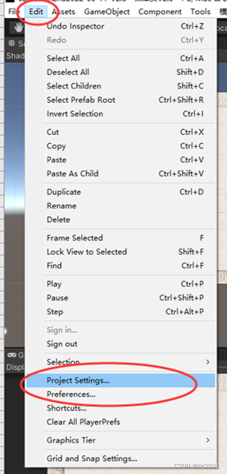Choose Paste As Child

(121, 173)
